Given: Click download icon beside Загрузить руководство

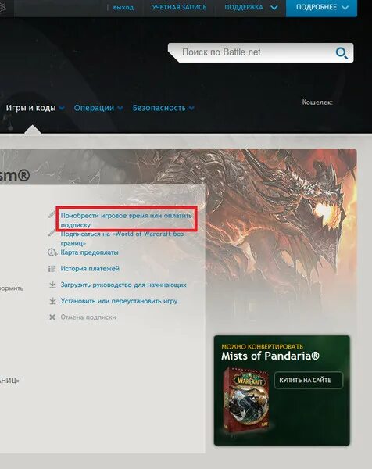Looking at the screenshot, I should pyautogui.click(x=52, y=285).
